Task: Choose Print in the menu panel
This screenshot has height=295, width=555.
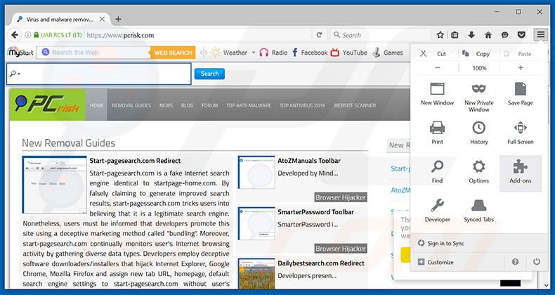Action: pos(437,133)
